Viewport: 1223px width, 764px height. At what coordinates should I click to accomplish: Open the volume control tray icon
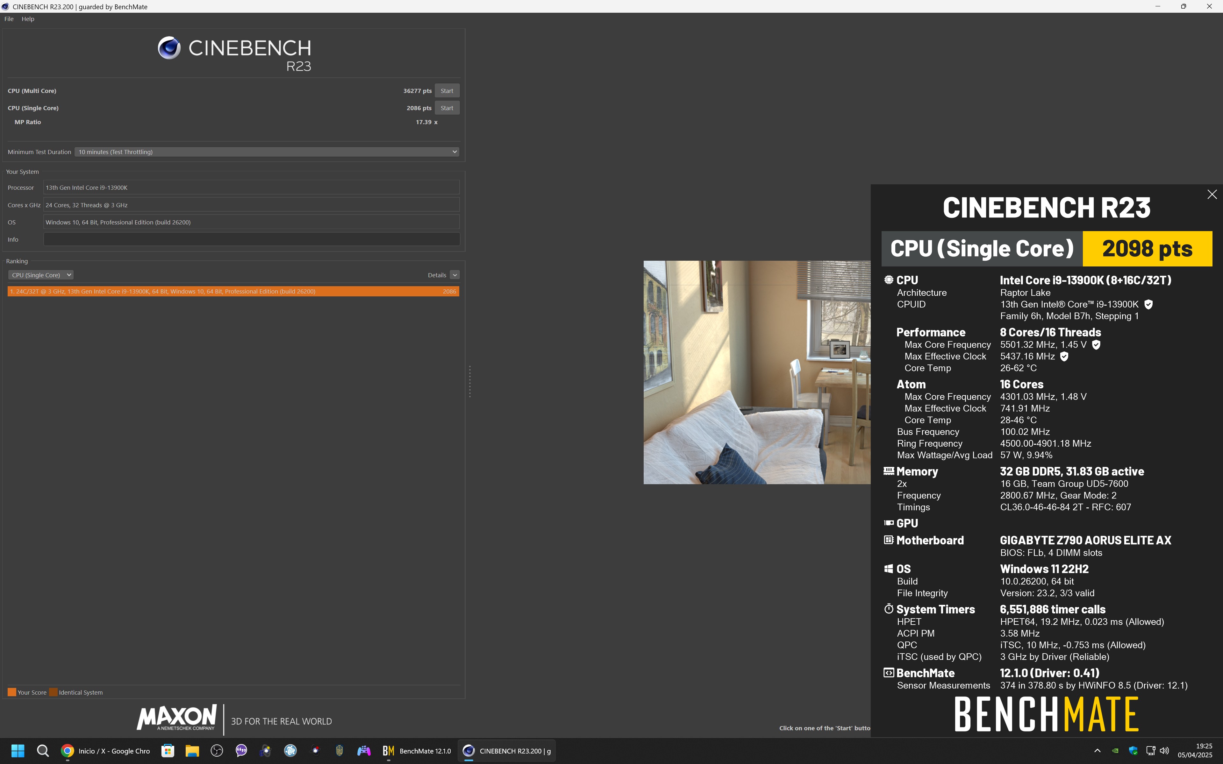[1164, 751]
